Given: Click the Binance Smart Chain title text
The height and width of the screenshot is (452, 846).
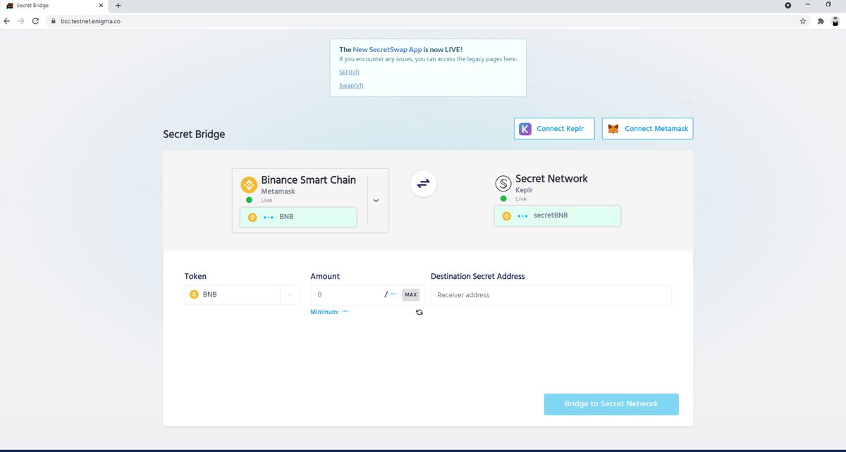Looking at the screenshot, I should coord(309,180).
